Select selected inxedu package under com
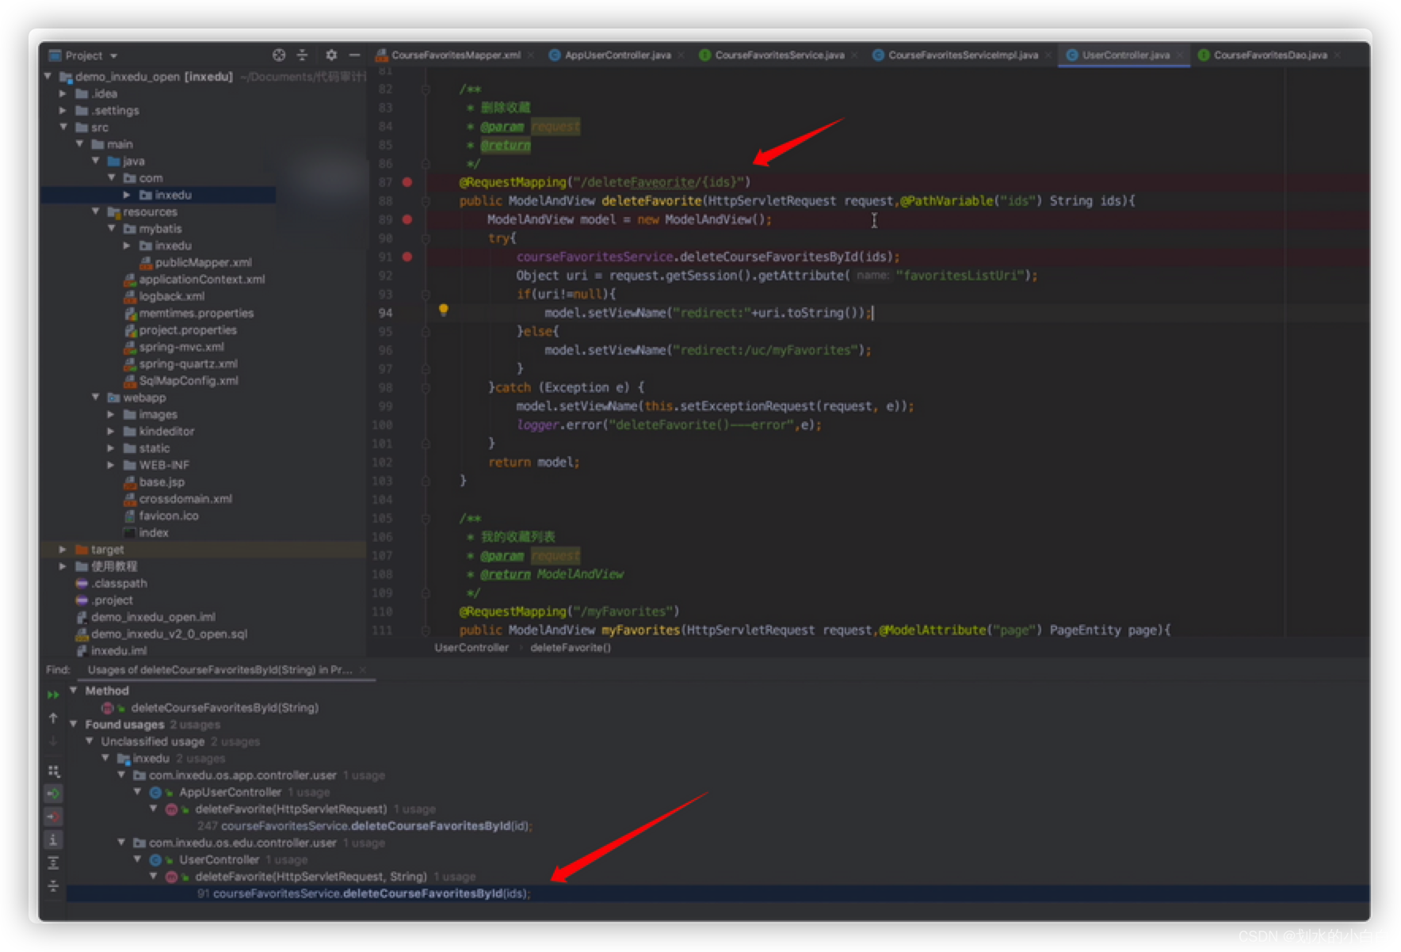 pos(173,195)
